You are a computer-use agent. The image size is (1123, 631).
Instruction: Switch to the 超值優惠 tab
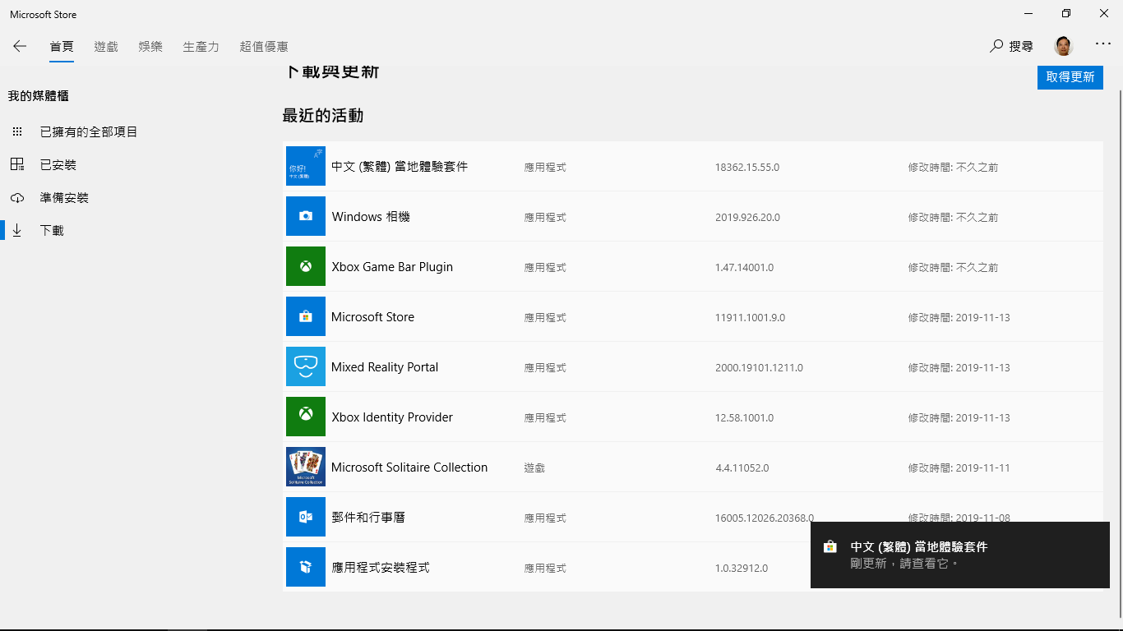264,47
